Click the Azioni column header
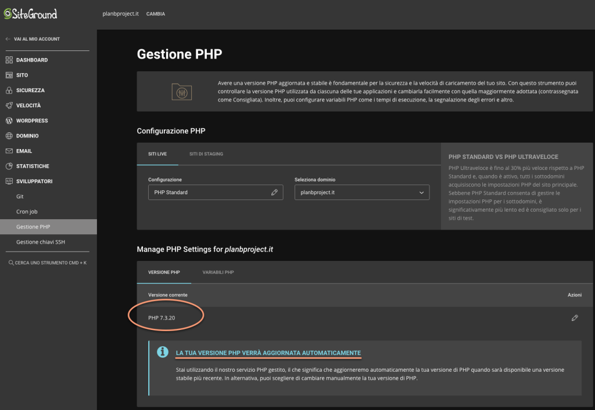The height and width of the screenshot is (410, 595). (575, 295)
